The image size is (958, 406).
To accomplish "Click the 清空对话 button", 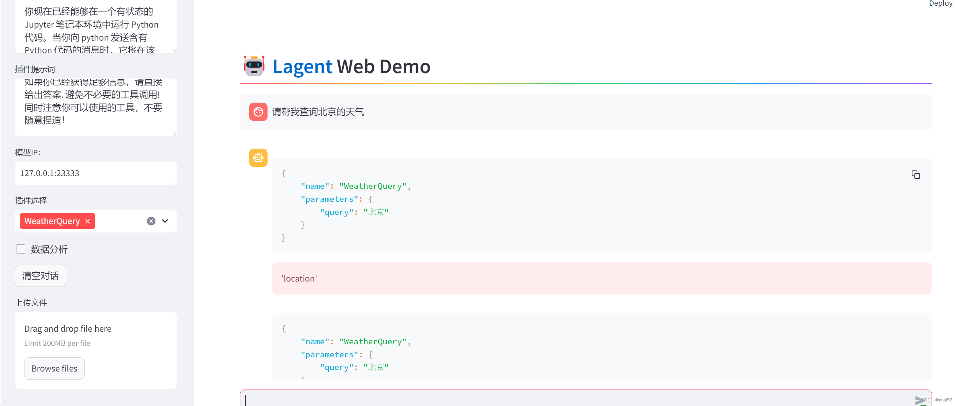I will coord(40,275).
